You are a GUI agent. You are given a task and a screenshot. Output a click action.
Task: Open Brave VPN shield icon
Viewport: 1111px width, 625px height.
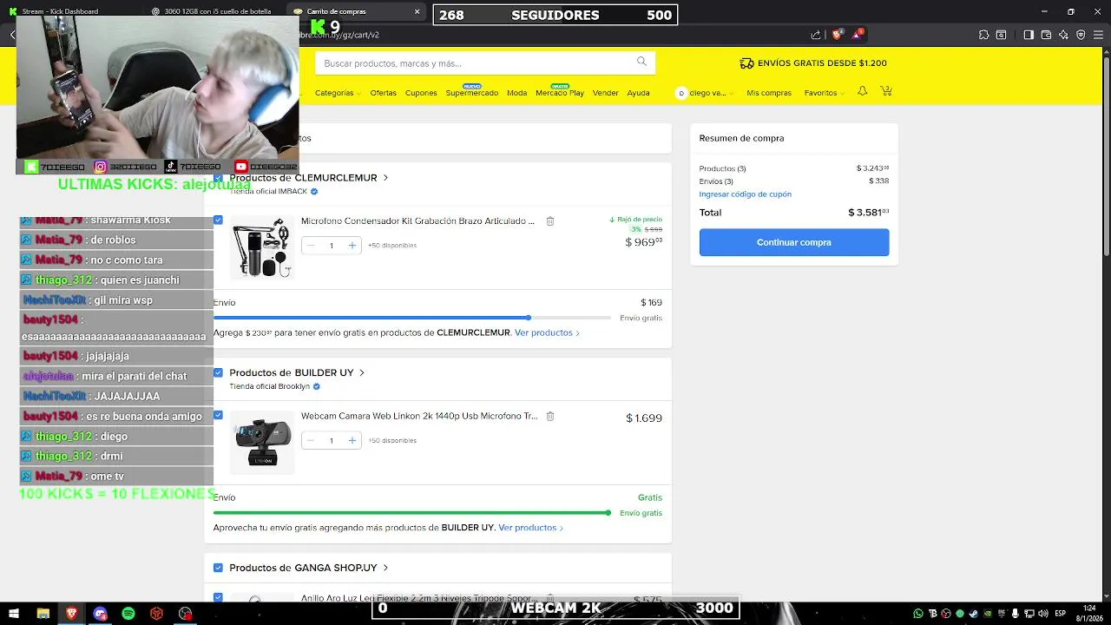[1081, 35]
